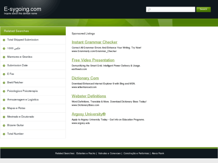This screenshot has height=163, width=218.
Task: Click Inquire about this domain name
Action: (x=20, y=13)
